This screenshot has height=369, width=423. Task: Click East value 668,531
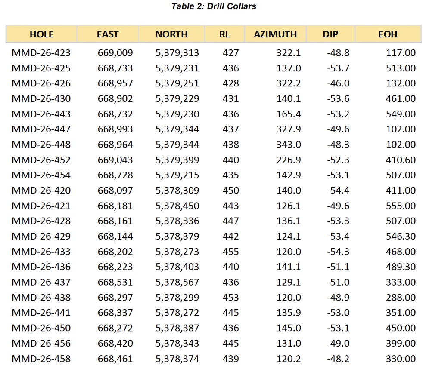[x=115, y=282]
